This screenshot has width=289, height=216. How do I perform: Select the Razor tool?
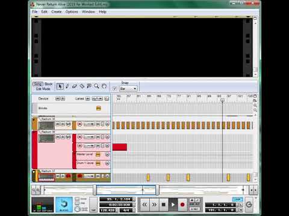[82, 86]
